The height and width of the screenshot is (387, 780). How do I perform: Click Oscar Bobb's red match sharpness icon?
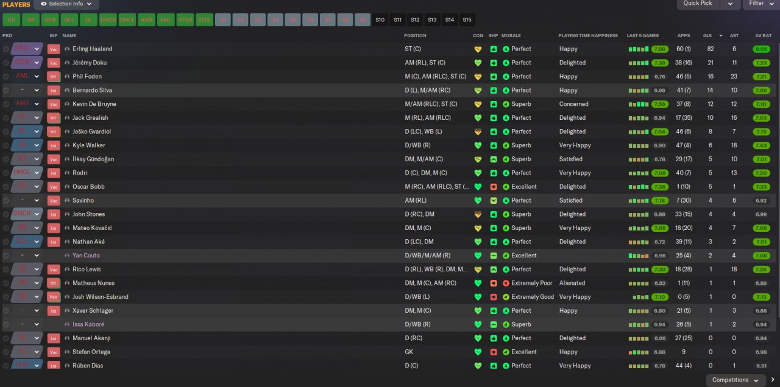(494, 187)
